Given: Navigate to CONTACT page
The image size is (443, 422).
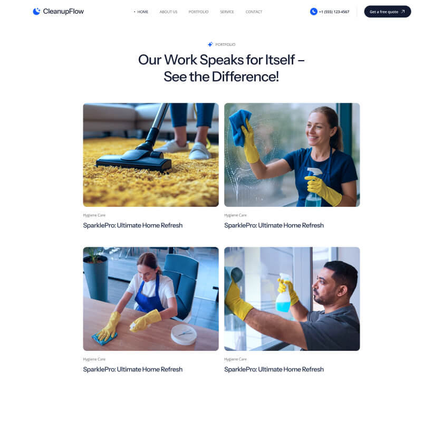Looking at the screenshot, I should (x=254, y=12).
